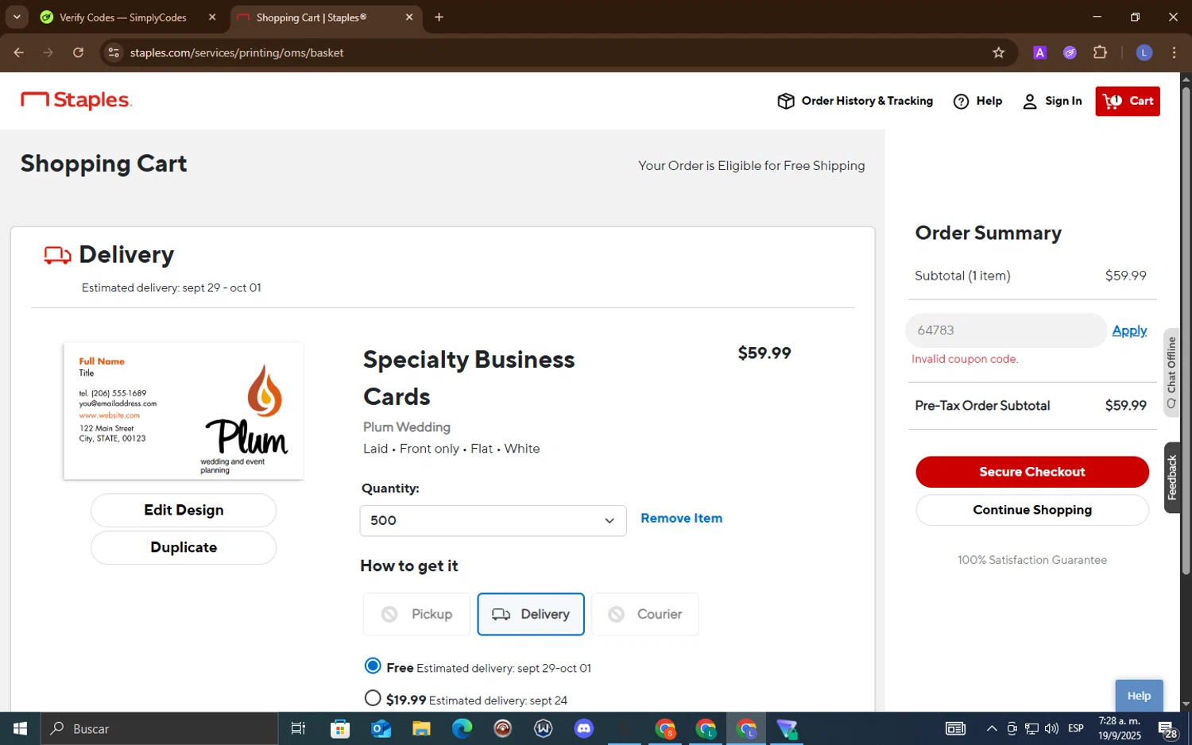Click the page vertical scrollbar
Viewport: 1192px width, 745px height.
pos(1186,330)
